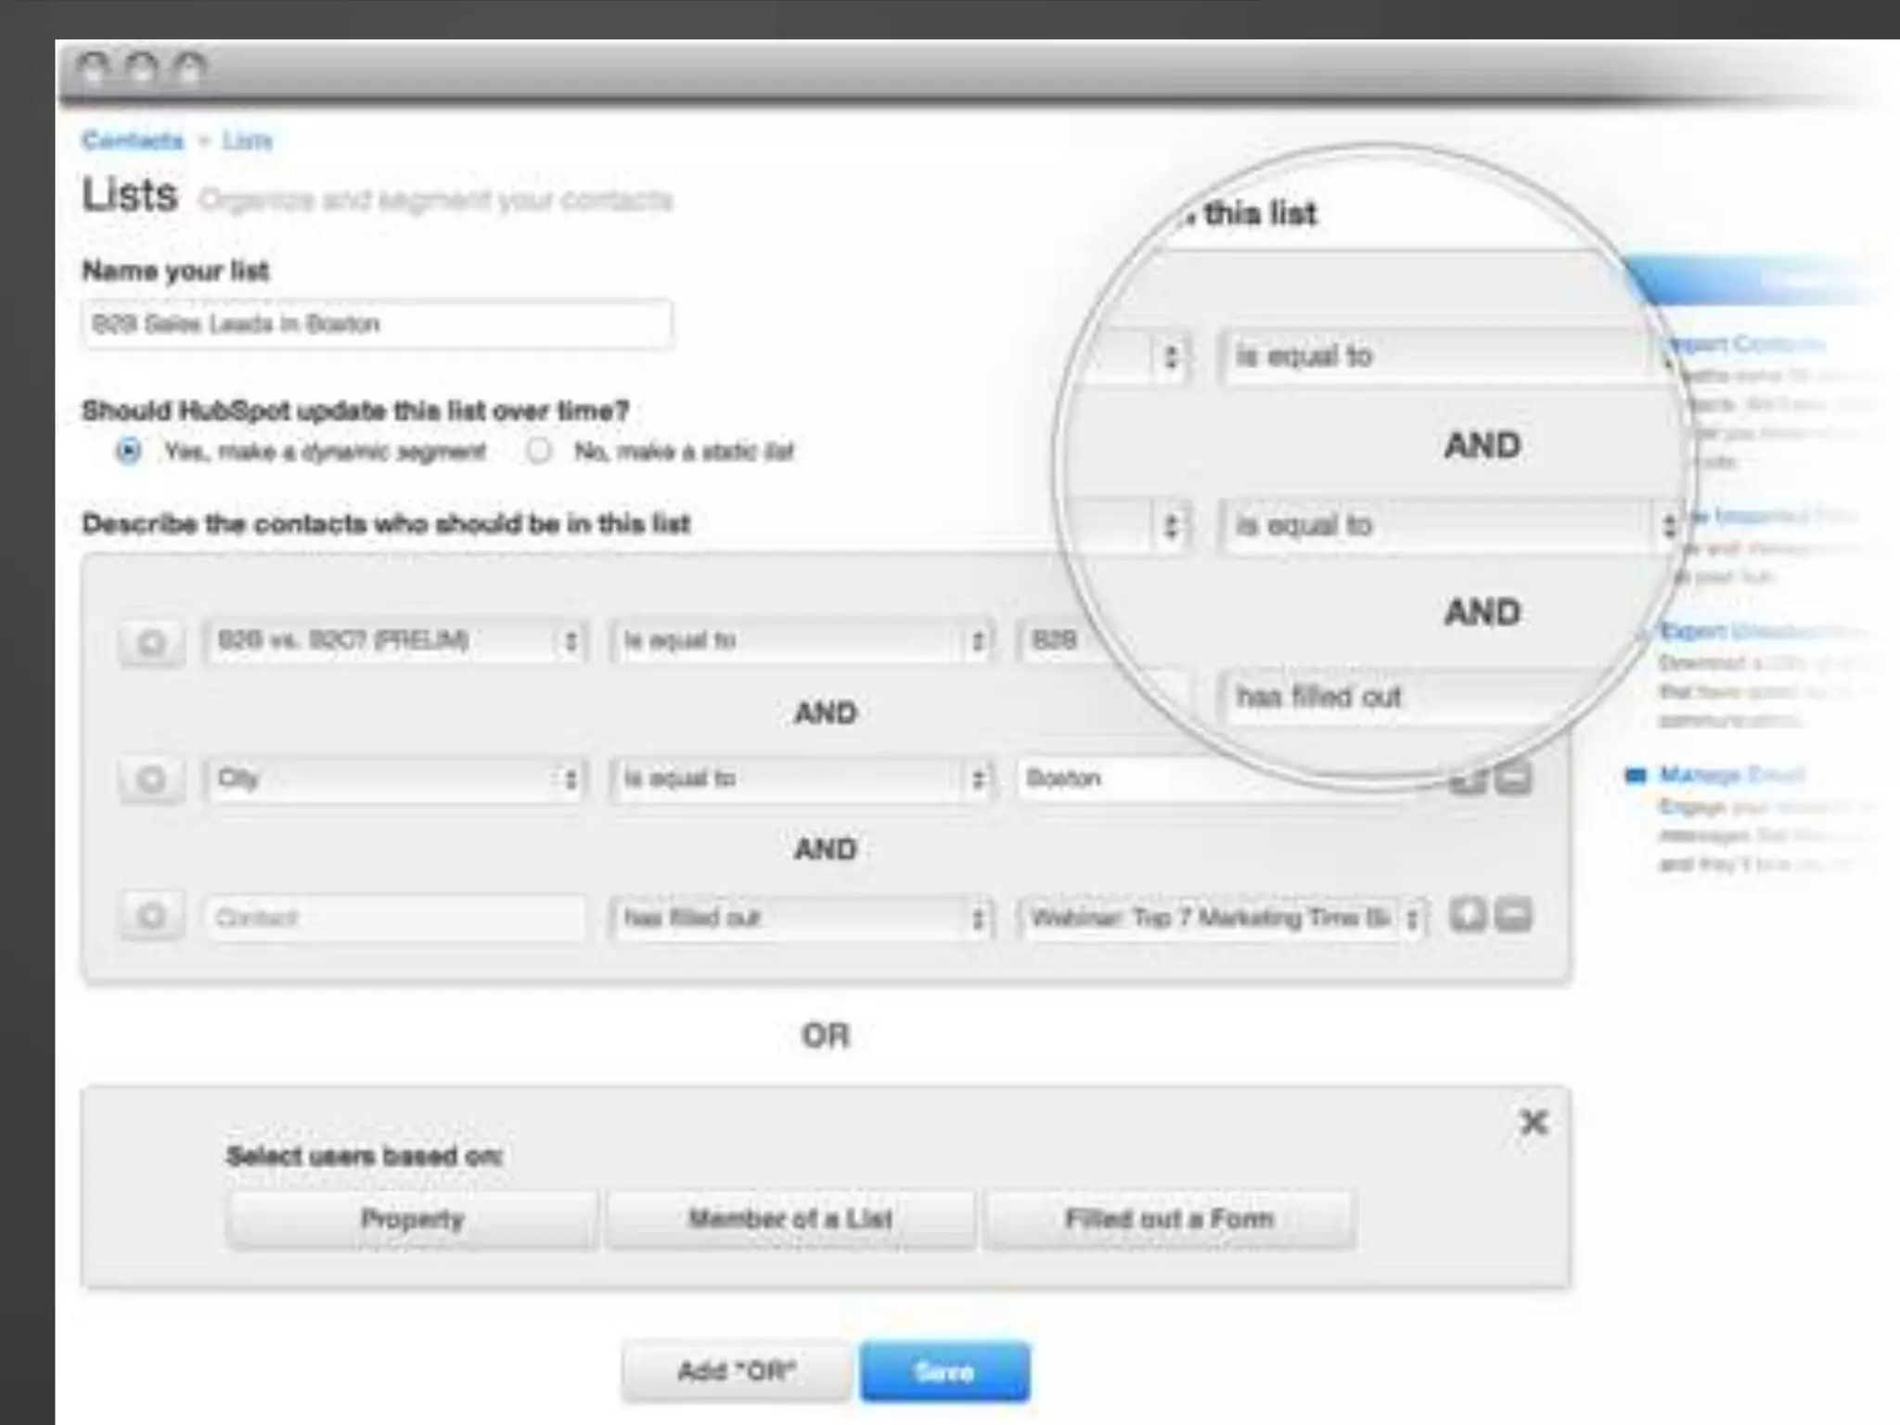Add a filter after the Webinar row
Viewport: 1900px width, 1425px height.
[x=1468, y=916]
